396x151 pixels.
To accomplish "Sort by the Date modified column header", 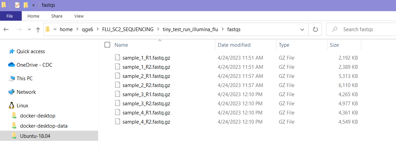I will pyautogui.click(x=234, y=45).
